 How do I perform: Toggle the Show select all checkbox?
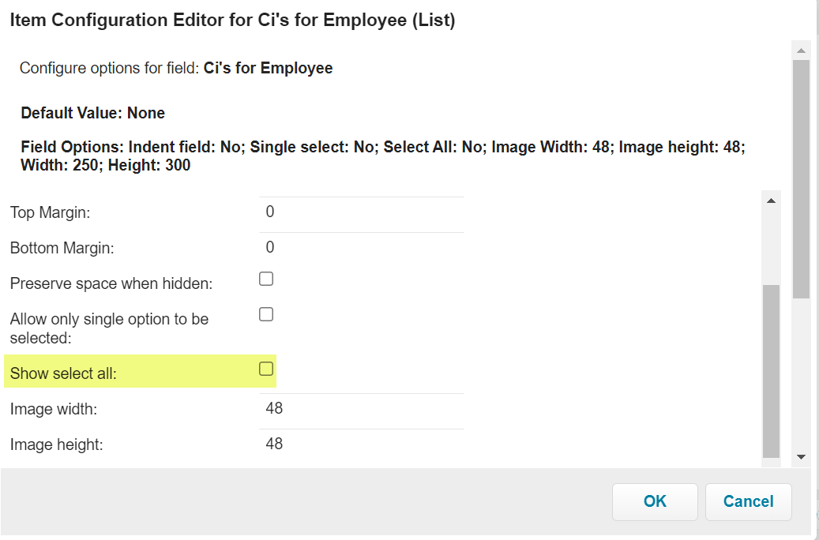266,369
